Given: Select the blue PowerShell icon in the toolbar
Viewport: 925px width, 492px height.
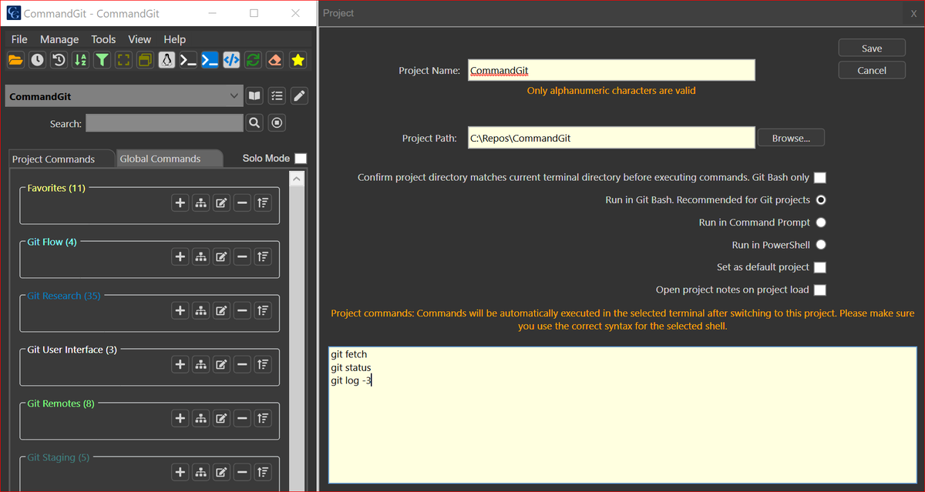Looking at the screenshot, I should click(210, 59).
